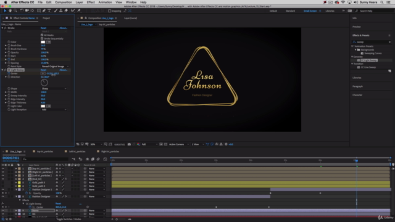Open the magnification ratio dropdown at 50%

[x=96, y=144]
